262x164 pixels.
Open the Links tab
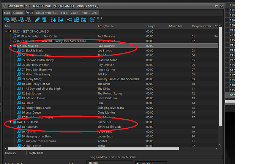[95, 12]
